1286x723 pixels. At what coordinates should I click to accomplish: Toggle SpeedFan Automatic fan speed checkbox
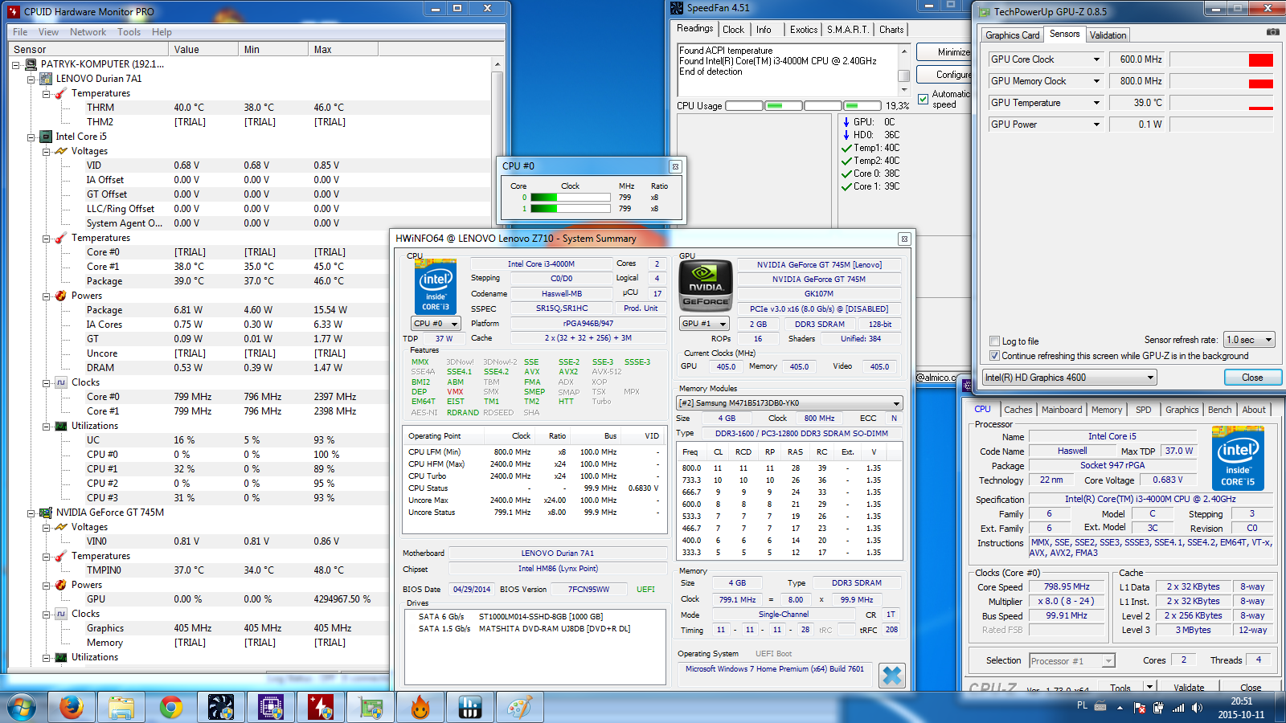click(x=924, y=100)
